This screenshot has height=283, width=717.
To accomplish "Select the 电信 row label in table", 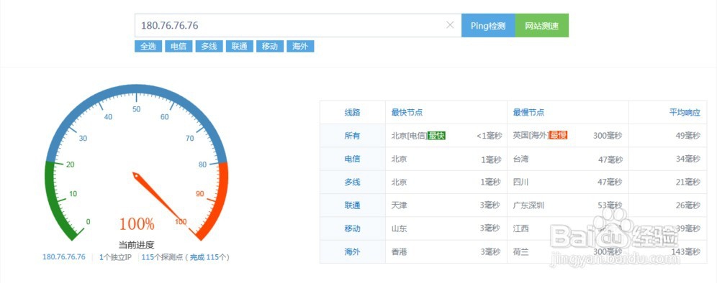I will pos(352,159).
